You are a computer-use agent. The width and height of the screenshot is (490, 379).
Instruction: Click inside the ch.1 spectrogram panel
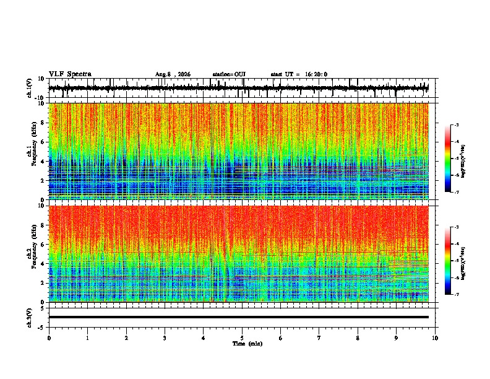point(238,151)
